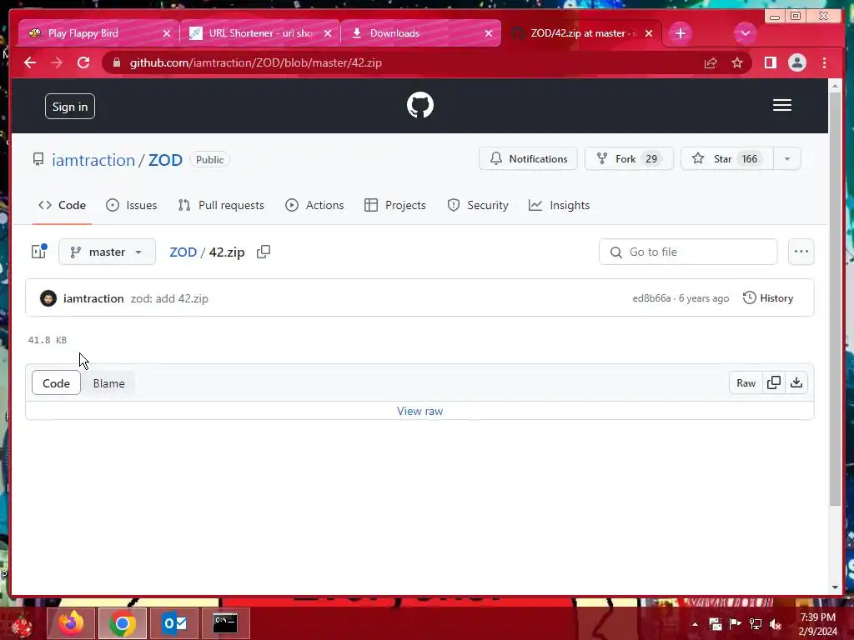Open the Chrome three-dot menu
Screen dimensions: 854x640
[824, 62]
